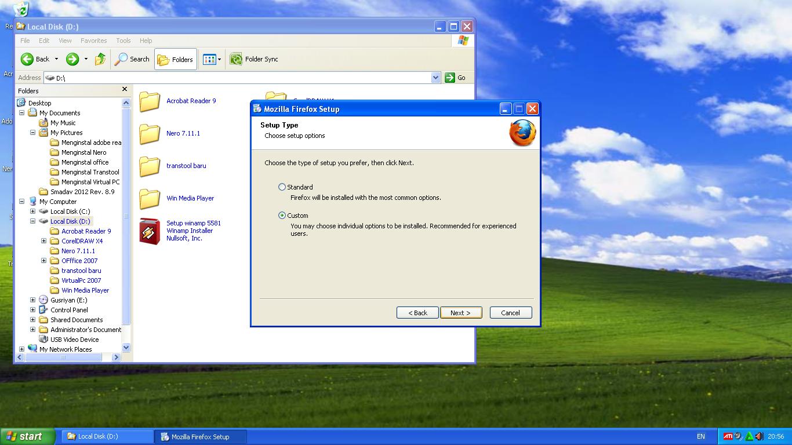Viewport: 792px width, 445px height.
Task: Open the Help menu
Action: pos(146,41)
